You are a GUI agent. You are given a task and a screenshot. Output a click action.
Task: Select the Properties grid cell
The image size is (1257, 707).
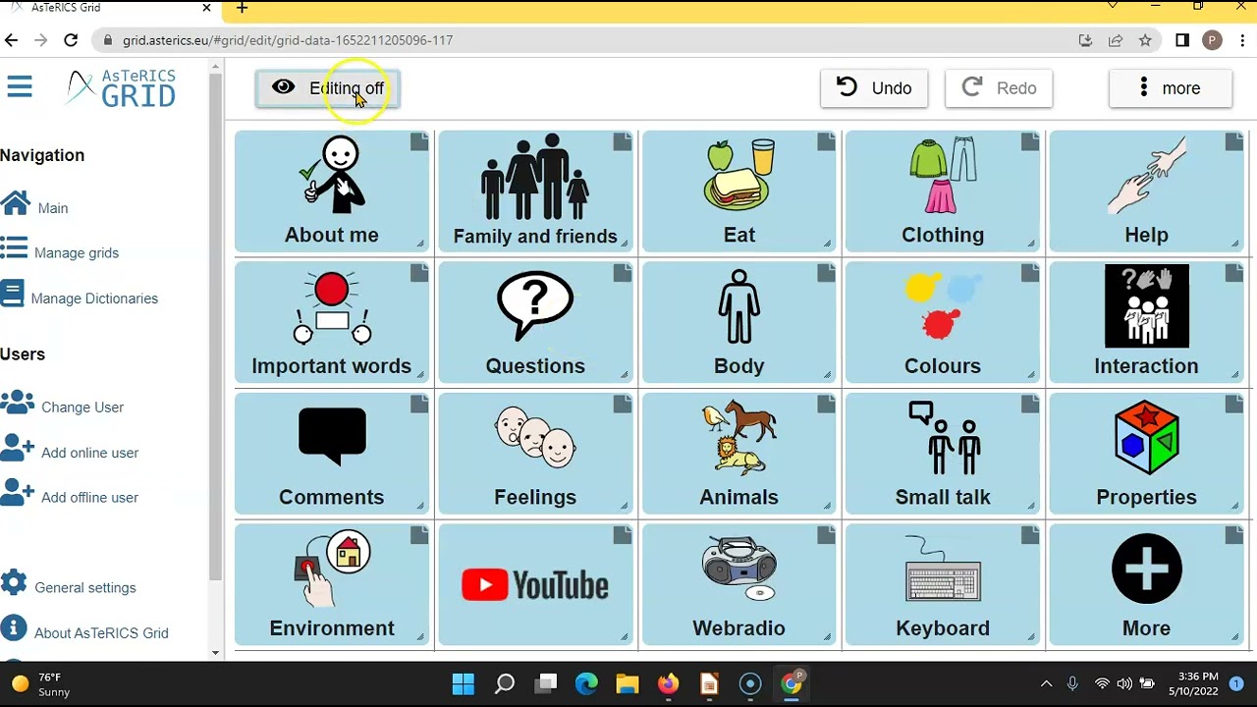(1146, 453)
